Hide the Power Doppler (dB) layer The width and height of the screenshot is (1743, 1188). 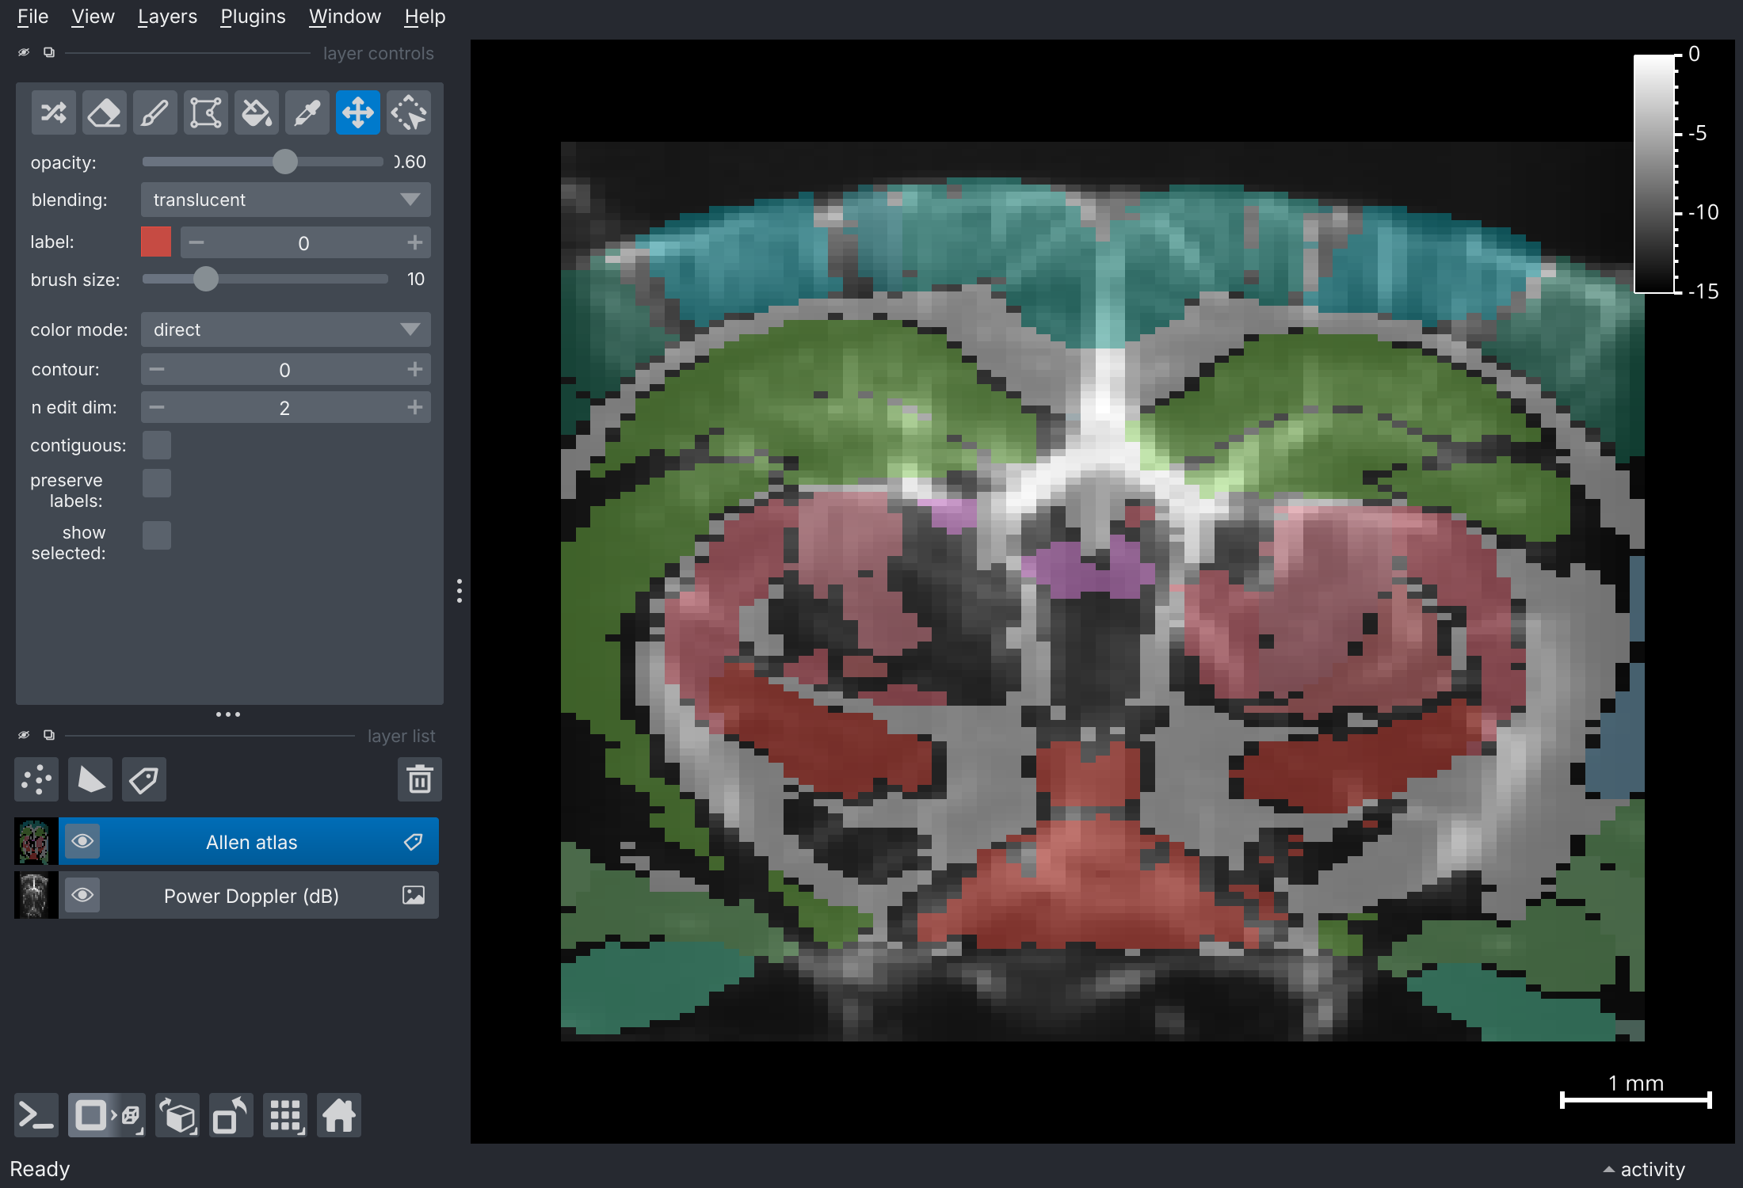[x=82, y=895]
